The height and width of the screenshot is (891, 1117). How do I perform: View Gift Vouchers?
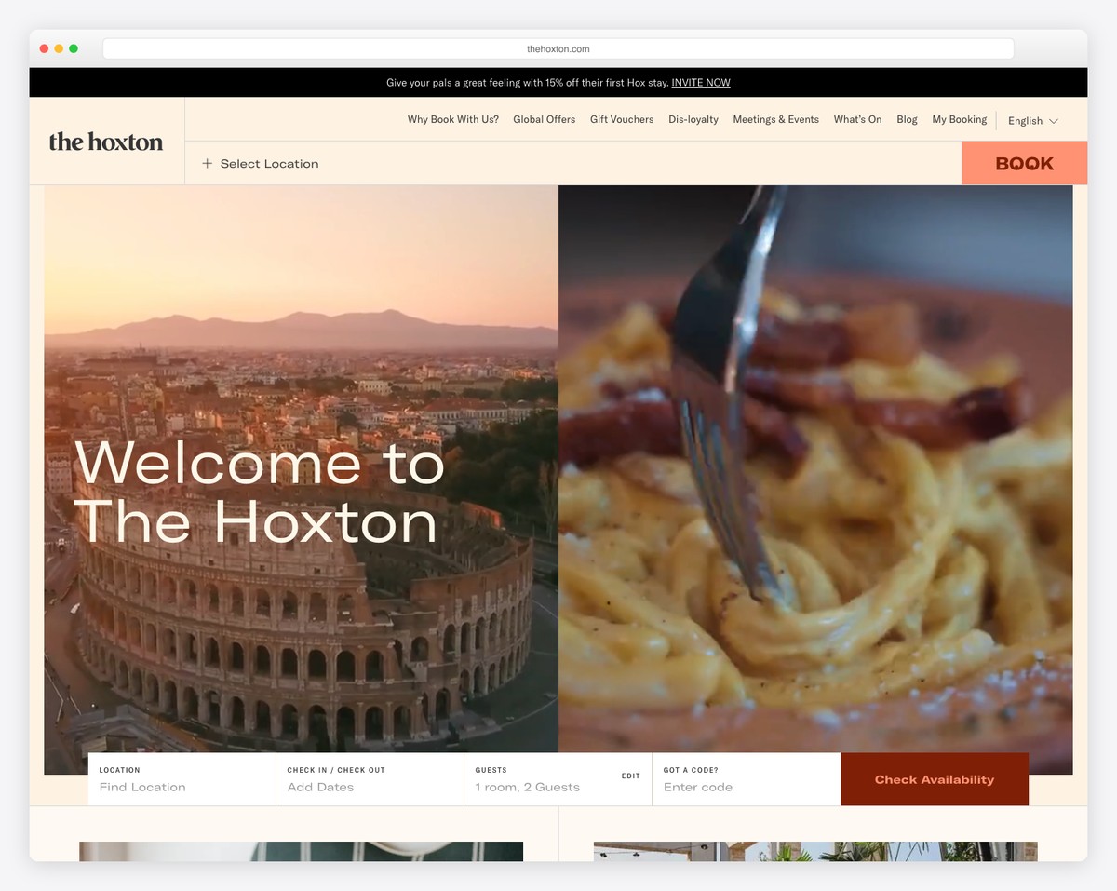point(621,120)
